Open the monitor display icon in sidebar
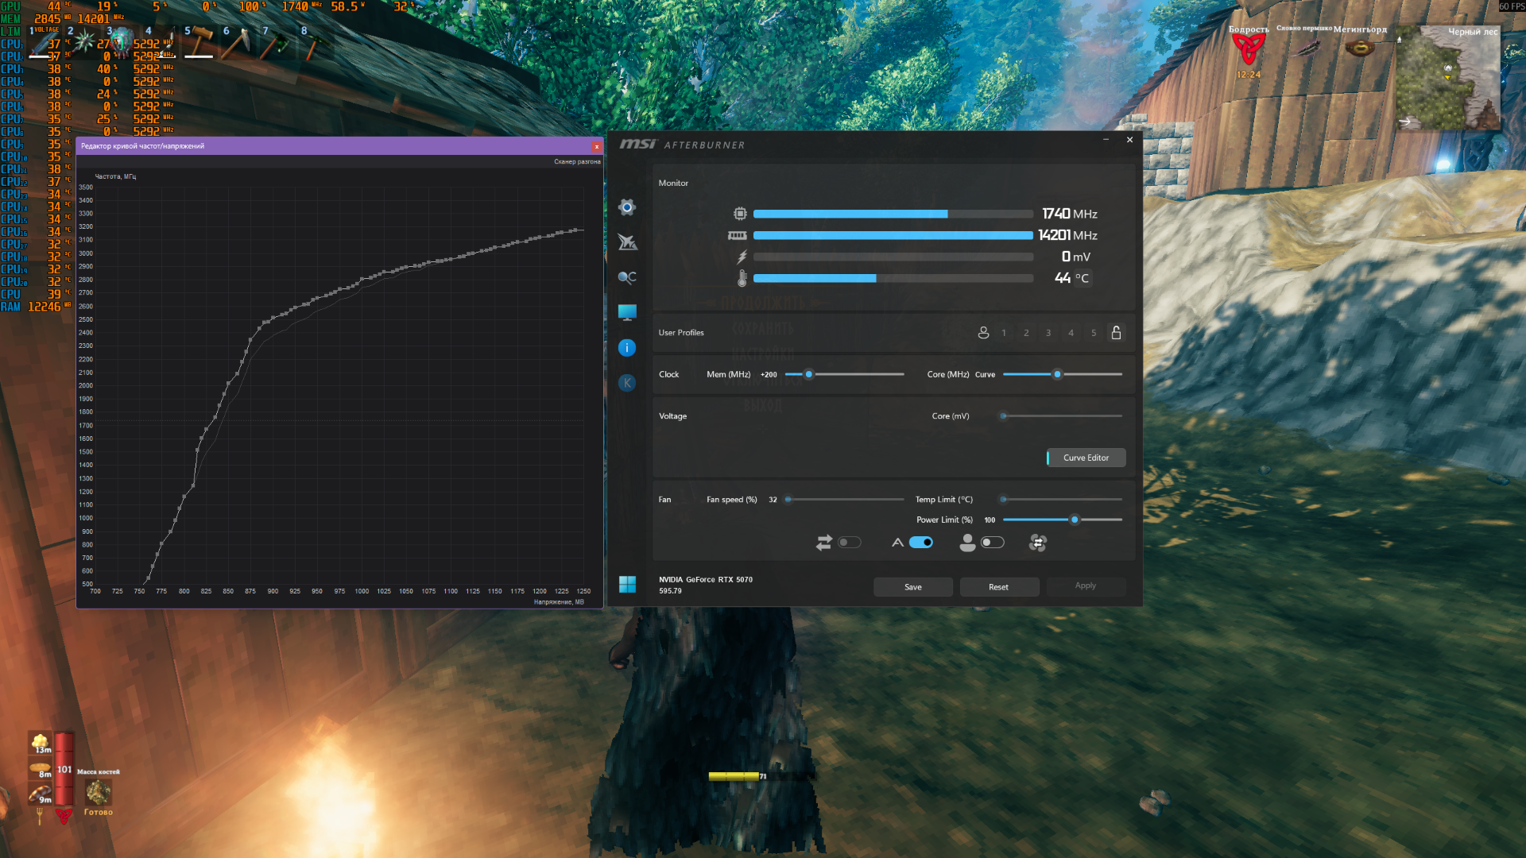 click(627, 312)
